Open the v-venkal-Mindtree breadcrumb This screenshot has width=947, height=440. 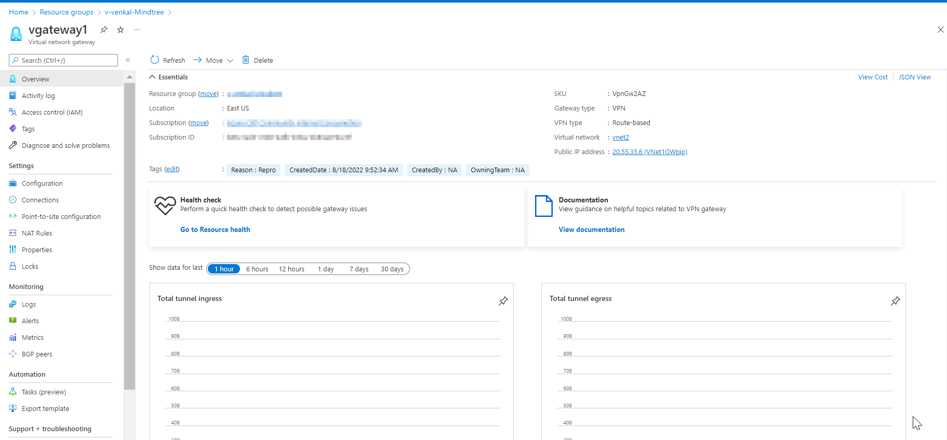[x=134, y=12]
